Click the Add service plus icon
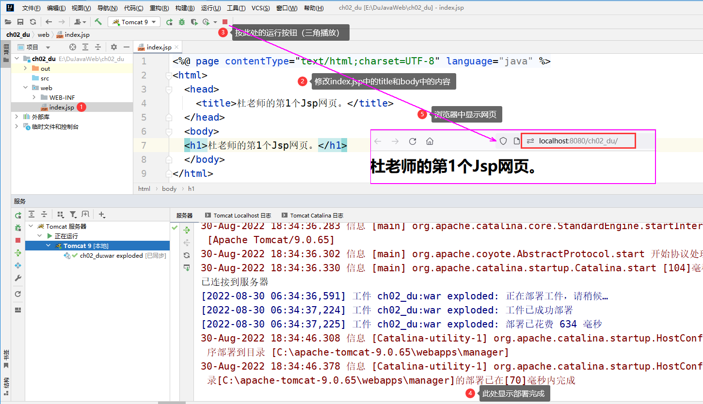Image resolution: width=703 pixels, height=404 pixels. [101, 215]
